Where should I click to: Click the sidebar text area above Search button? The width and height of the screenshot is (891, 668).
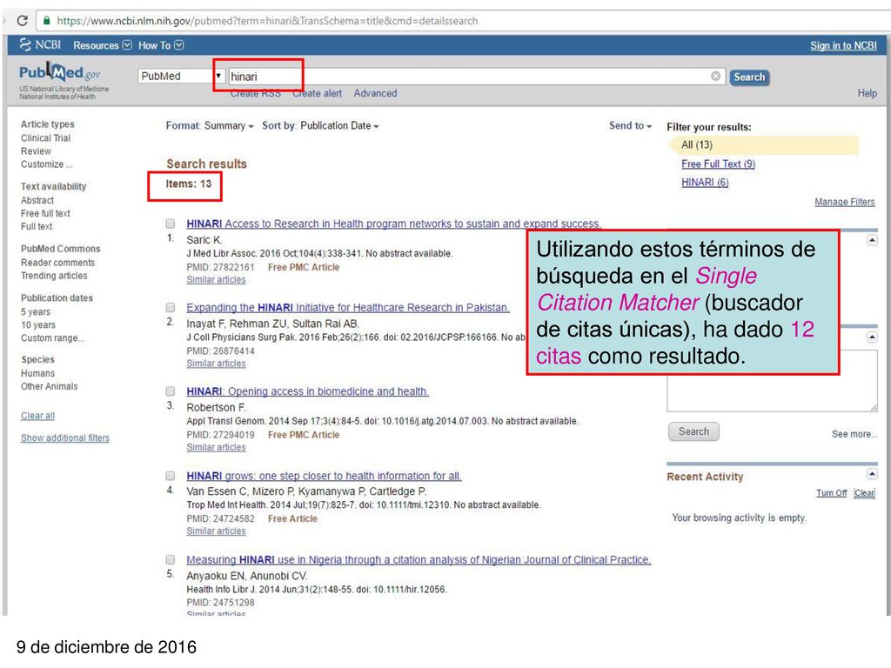pyautogui.click(x=772, y=381)
